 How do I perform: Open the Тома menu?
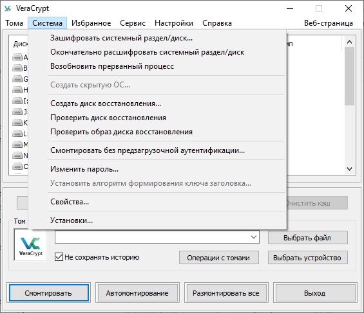[x=14, y=23]
